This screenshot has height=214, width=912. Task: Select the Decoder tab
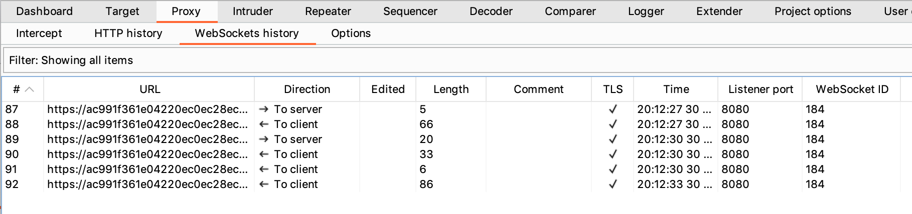(491, 11)
